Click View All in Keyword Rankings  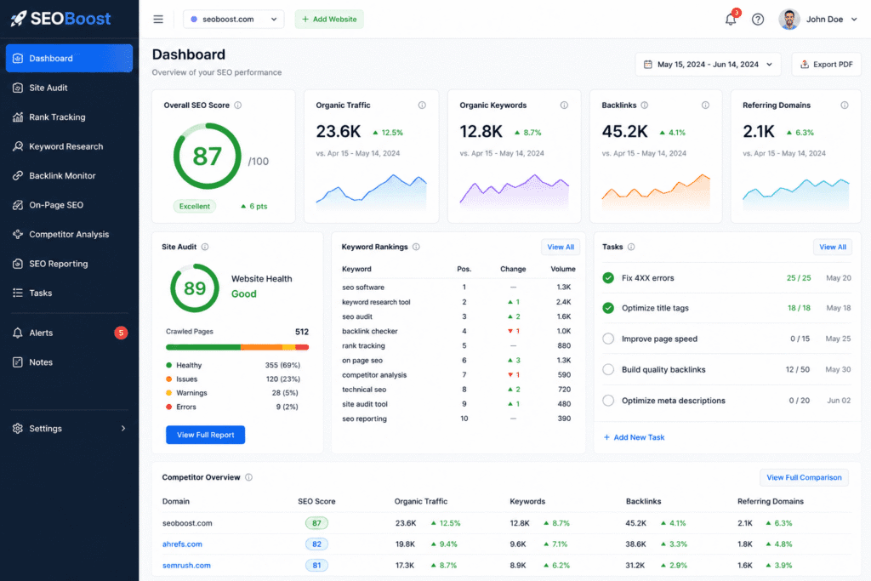[x=561, y=248]
